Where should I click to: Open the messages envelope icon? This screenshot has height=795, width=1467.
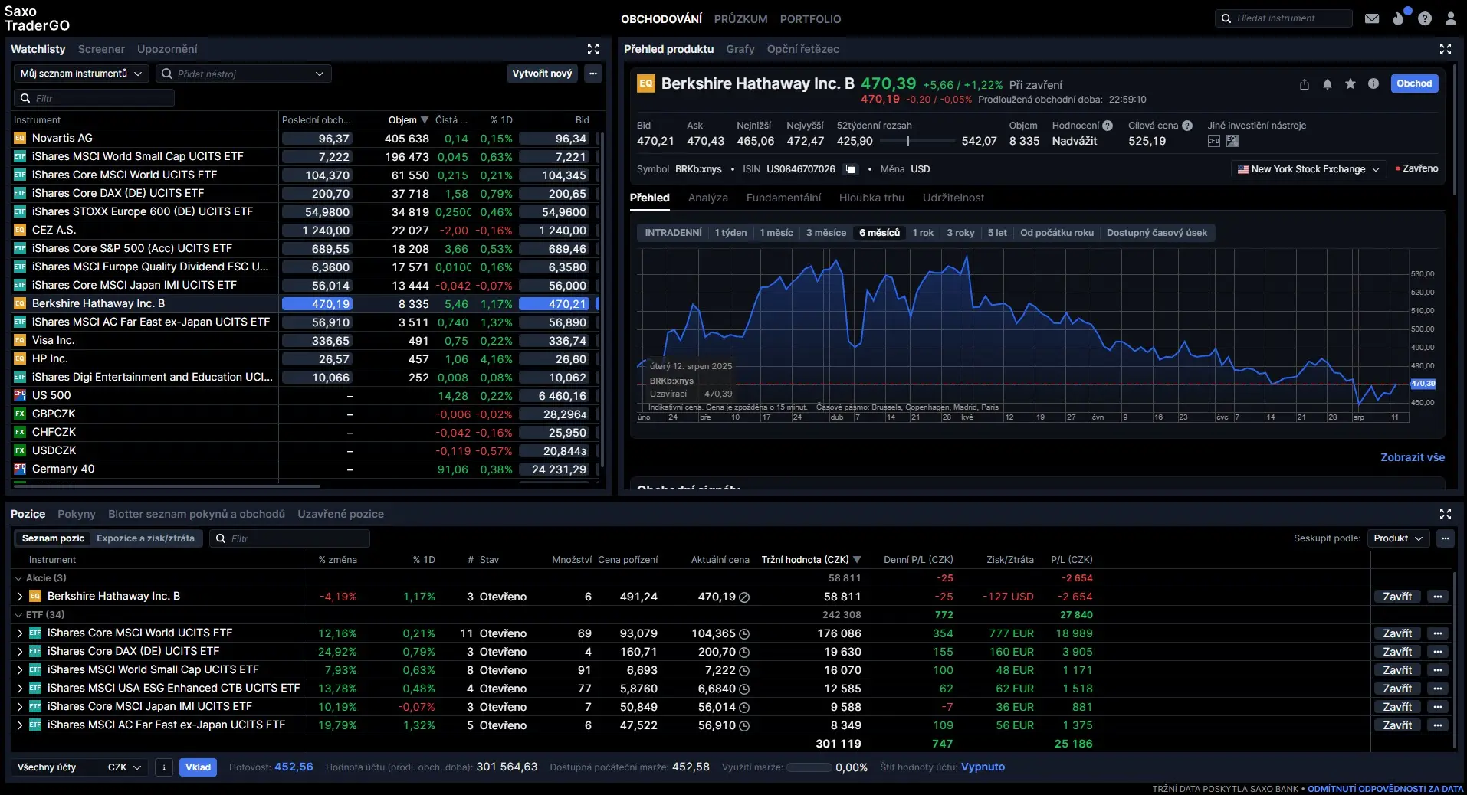click(x=1372, y=18)
